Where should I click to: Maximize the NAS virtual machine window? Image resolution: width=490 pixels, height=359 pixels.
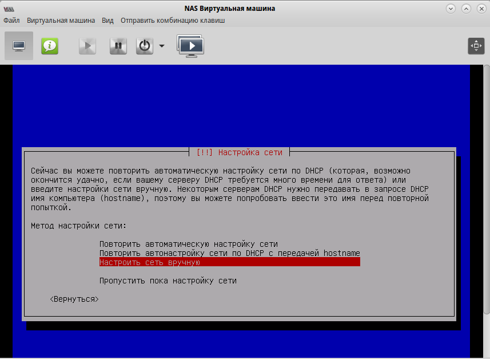tap(466, 9)
